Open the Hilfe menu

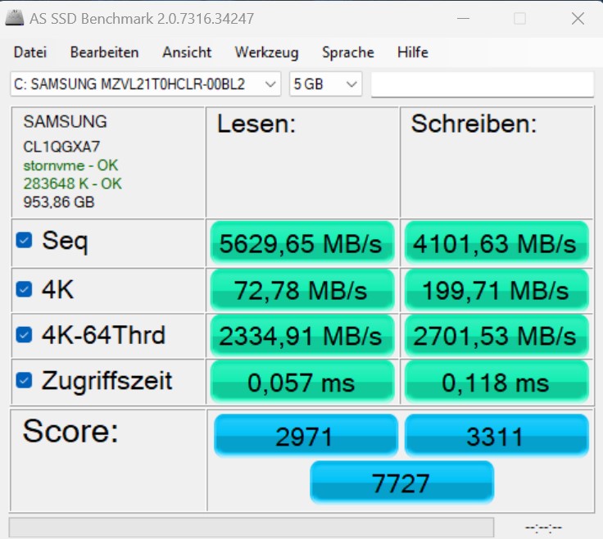tap(413, 52)
